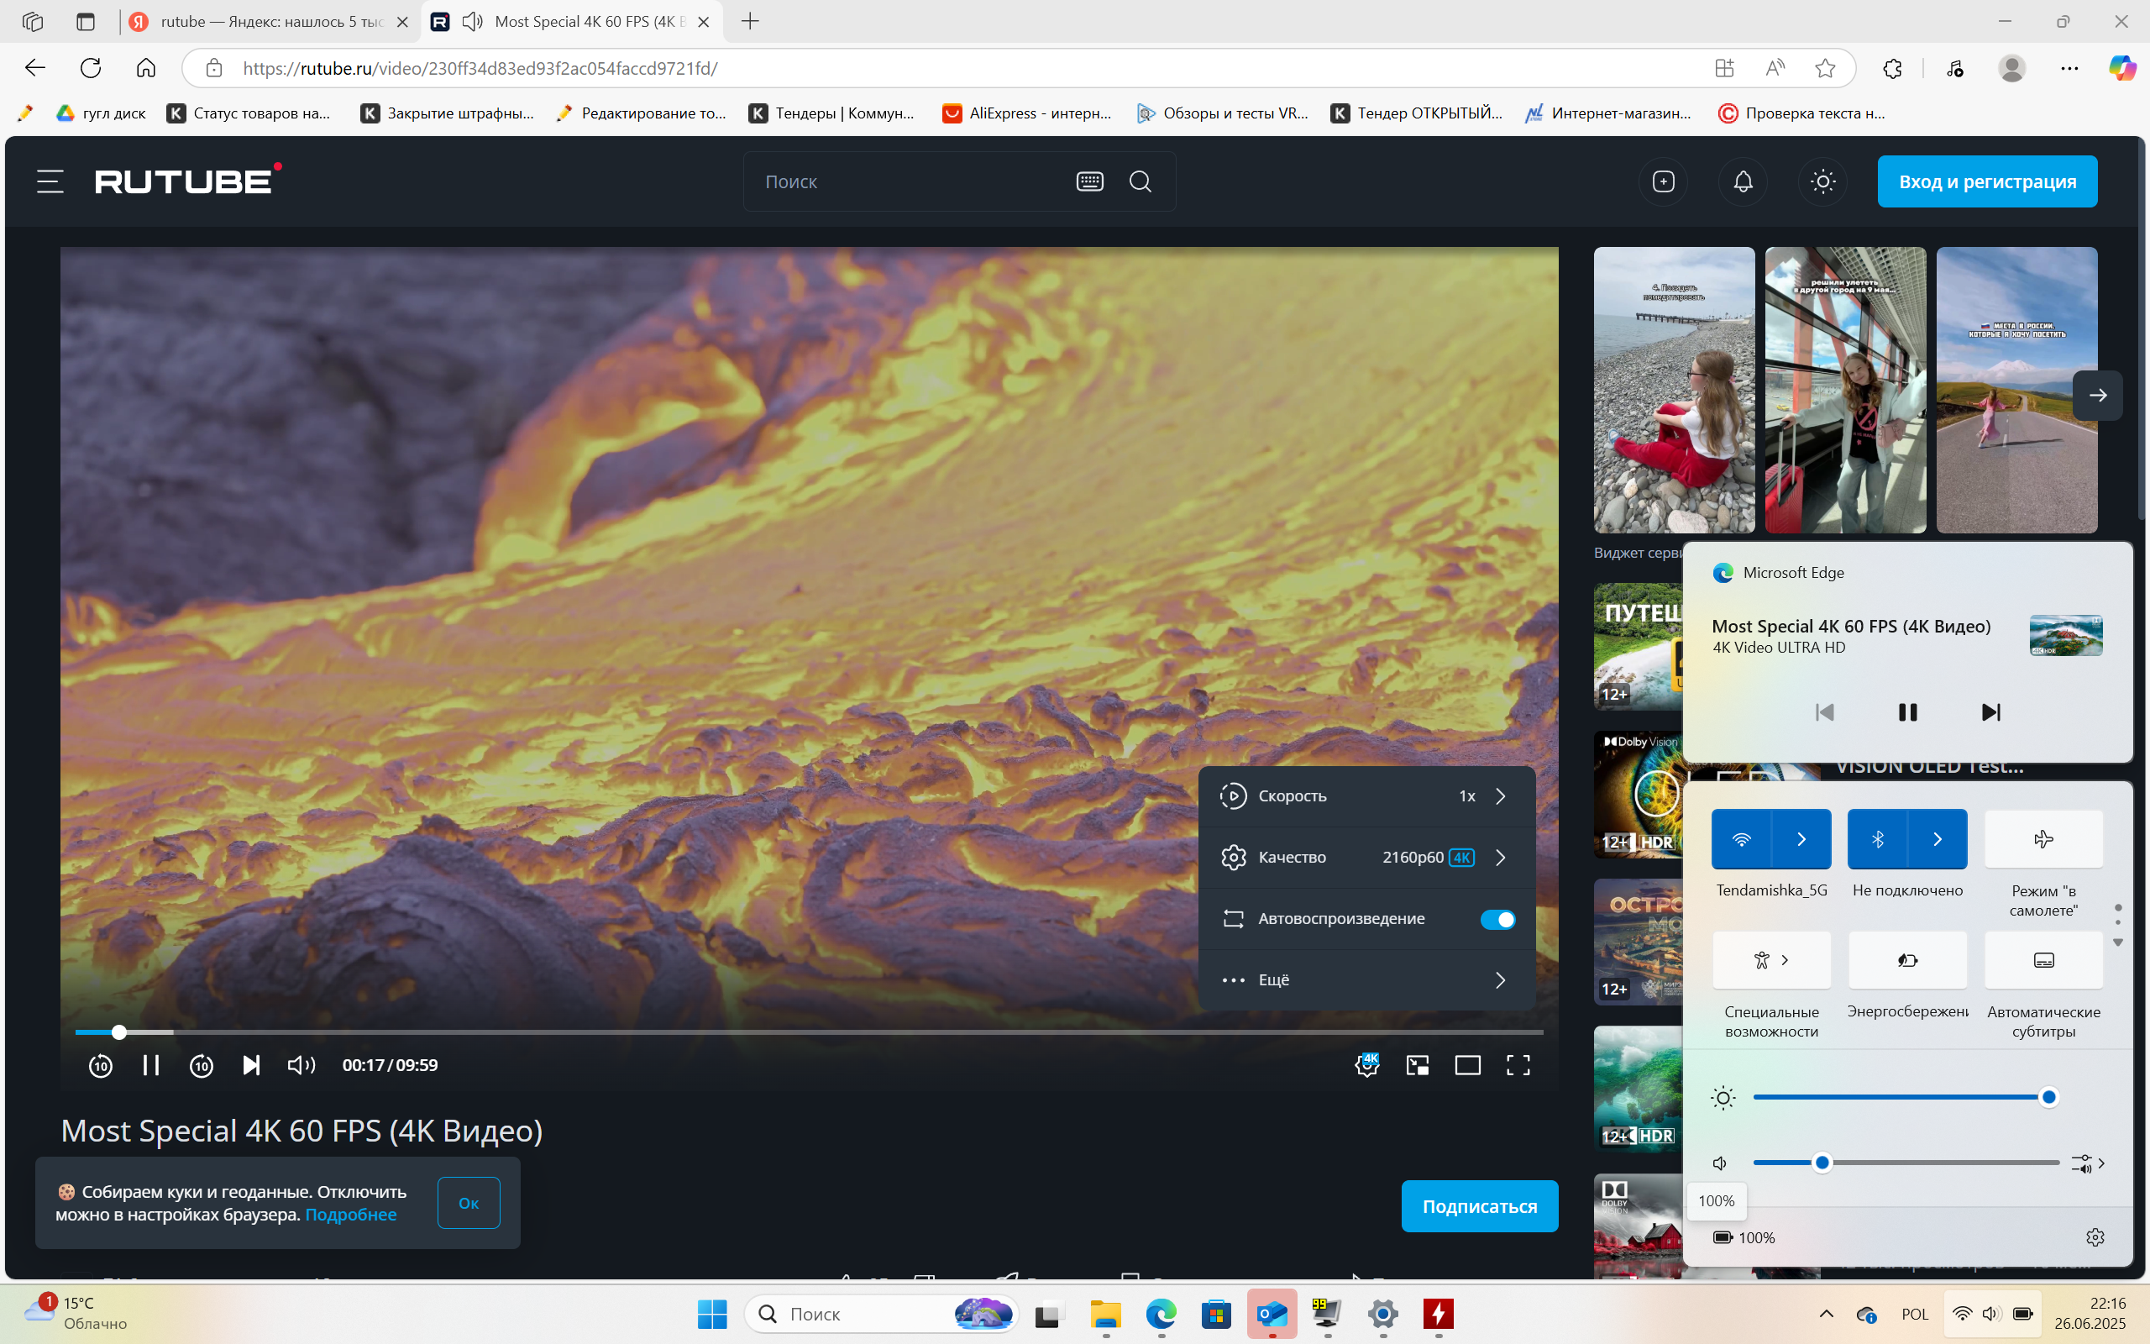Open the Подробнее cookie details link

click(351, 1215)
